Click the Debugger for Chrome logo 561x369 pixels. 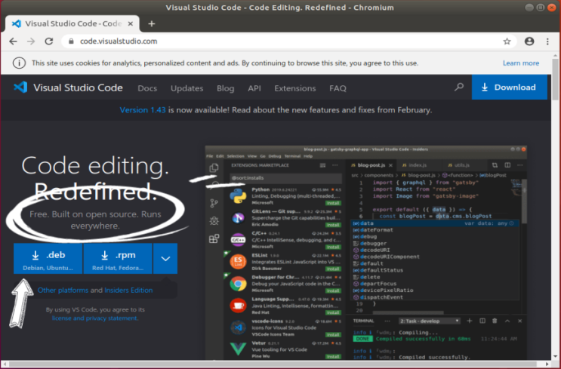(x=238, y=284)
